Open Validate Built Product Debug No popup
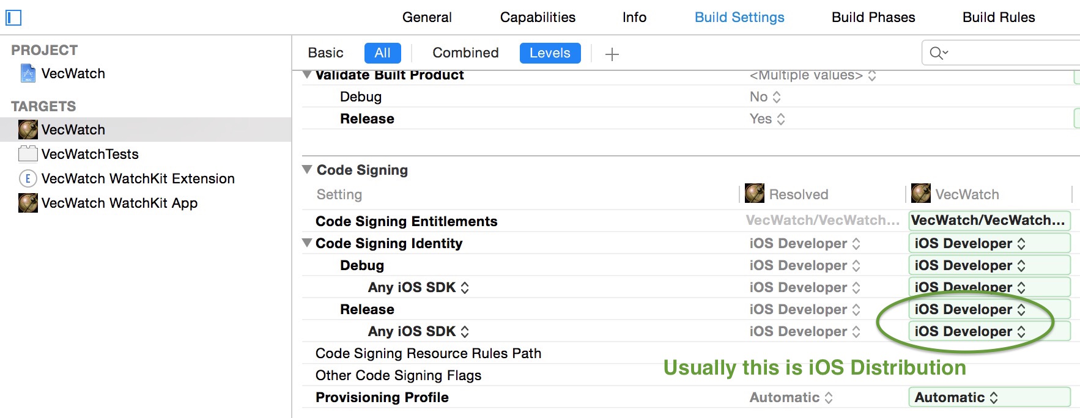Viewport: 1080px width, 418px height. pos(765,97)
